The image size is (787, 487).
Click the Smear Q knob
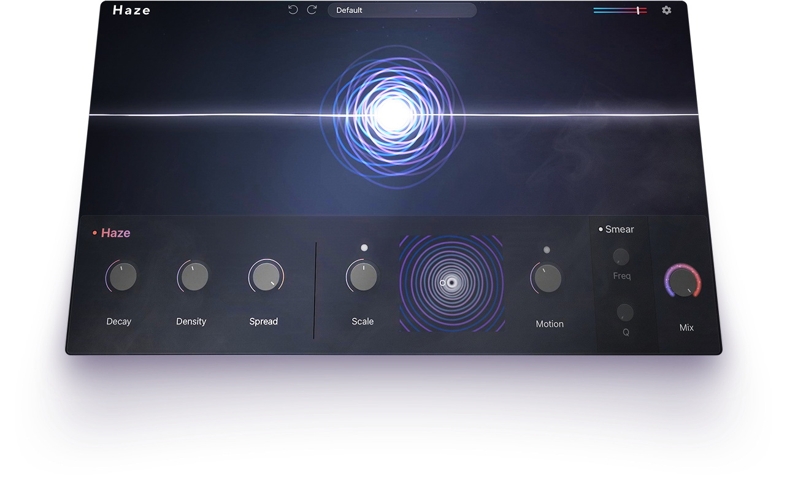(625, 313)
